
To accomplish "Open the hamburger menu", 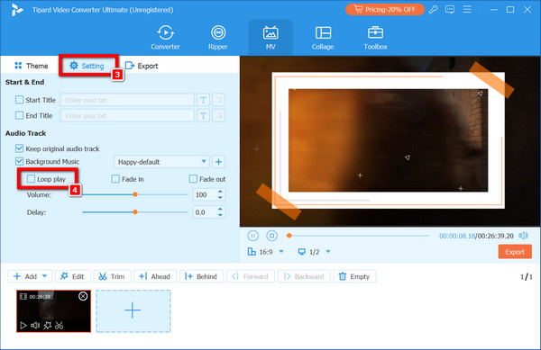I will 467,9.
